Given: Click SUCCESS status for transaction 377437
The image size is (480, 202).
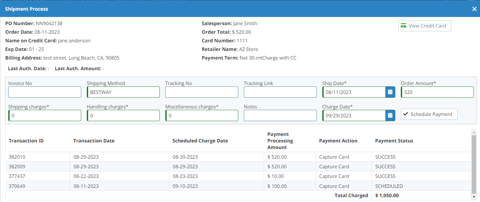Looking at the screenshot, I should coord(385,176).
